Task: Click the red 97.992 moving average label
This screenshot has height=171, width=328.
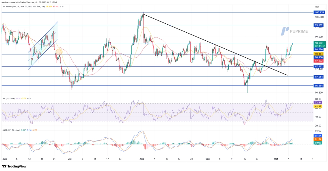Action: click(319, 61)
